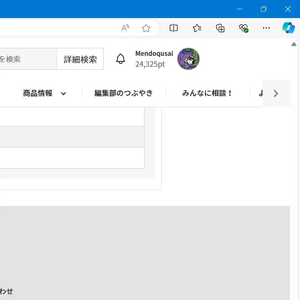Click the Mendoqusai profile avatar
The height and width of the screenshot is (300, 300).
[x=188, y=59]
